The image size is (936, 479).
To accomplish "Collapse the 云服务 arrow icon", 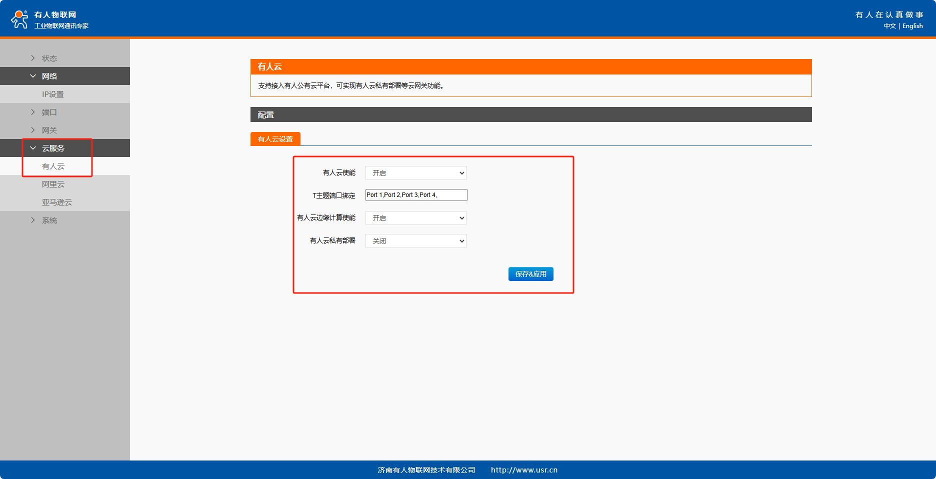I will pyautogui.click(x=33, y=148).
